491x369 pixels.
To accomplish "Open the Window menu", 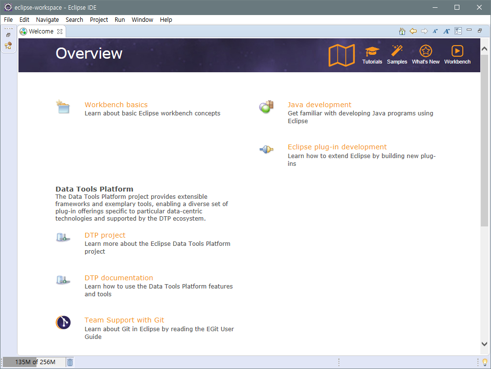I will coord(142,20).
